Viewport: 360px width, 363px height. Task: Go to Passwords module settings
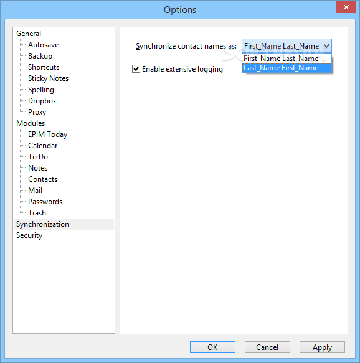pos(45,202)
